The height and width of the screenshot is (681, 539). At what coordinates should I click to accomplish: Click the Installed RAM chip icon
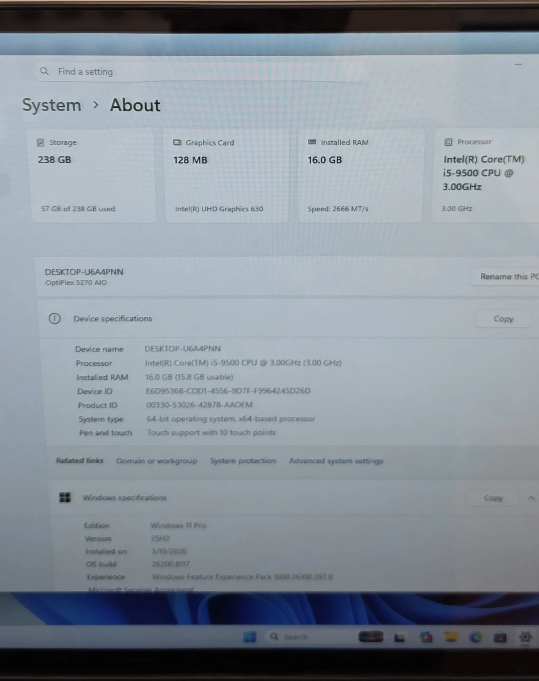click(312, 142)
